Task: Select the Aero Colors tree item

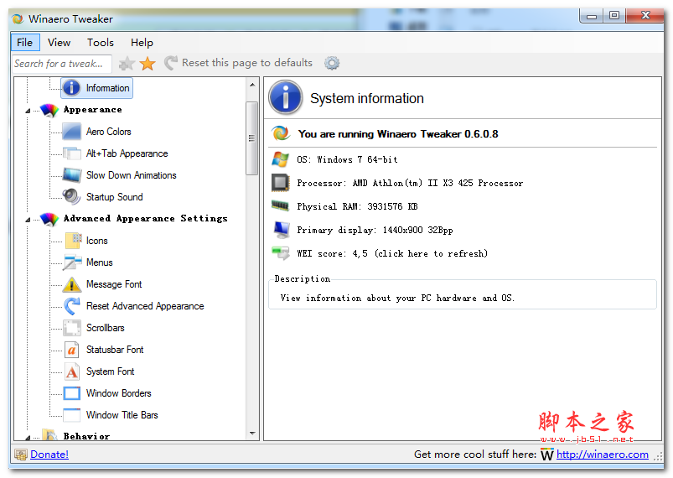Action: [109, 132]
